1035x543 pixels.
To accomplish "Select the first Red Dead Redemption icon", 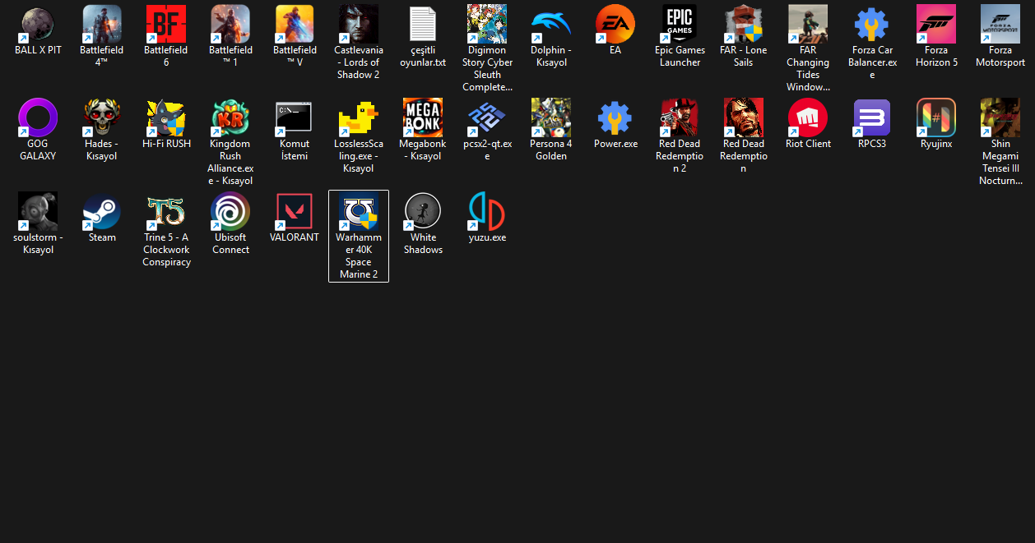I will pos(744,118).
